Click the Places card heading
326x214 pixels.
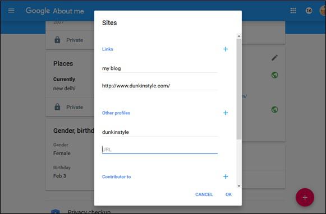point(63,63)
